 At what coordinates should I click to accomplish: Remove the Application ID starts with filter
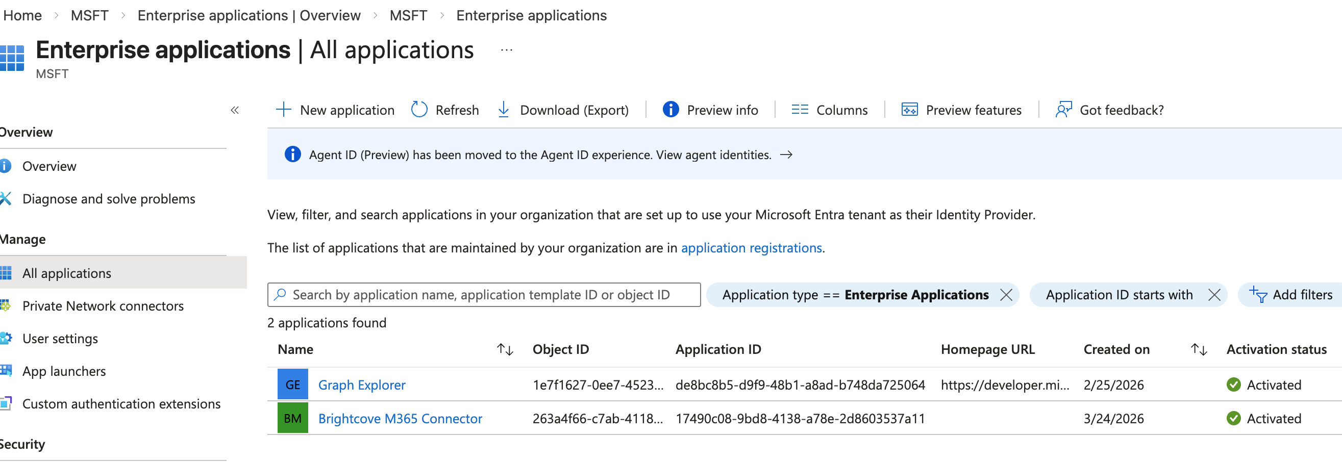tap(1214, 295)
